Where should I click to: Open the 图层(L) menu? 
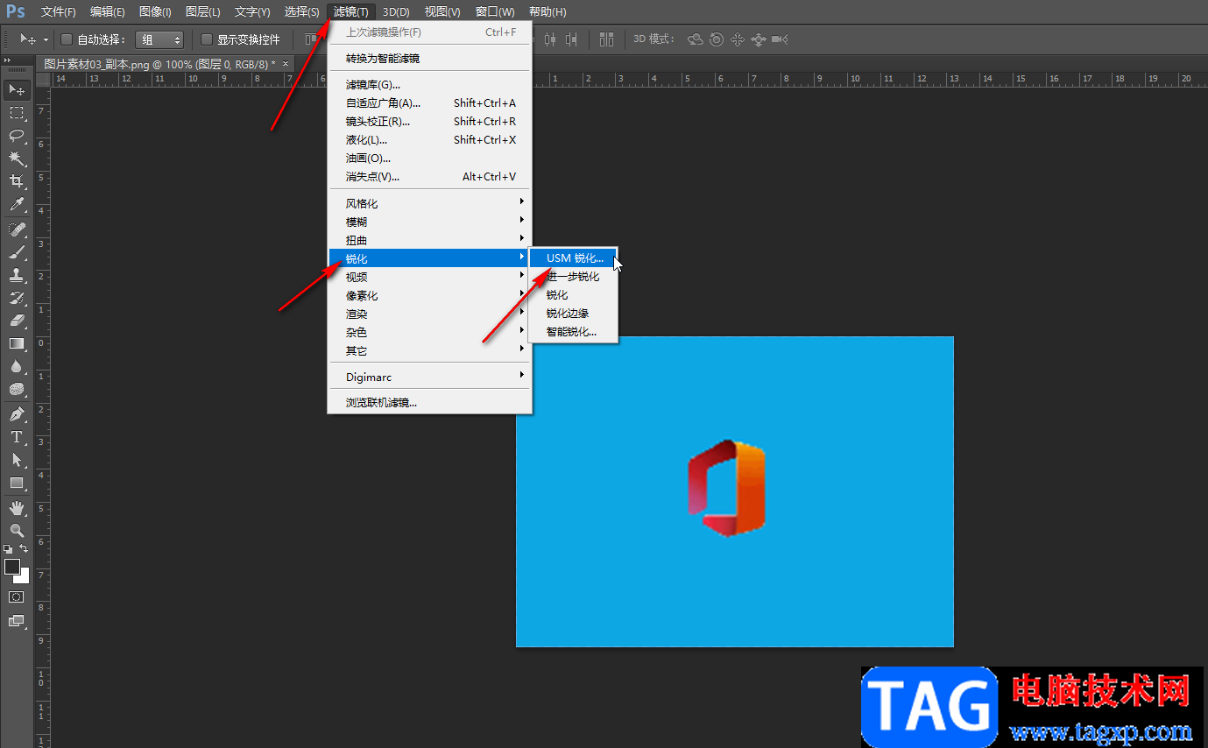[x=202, y=11]
